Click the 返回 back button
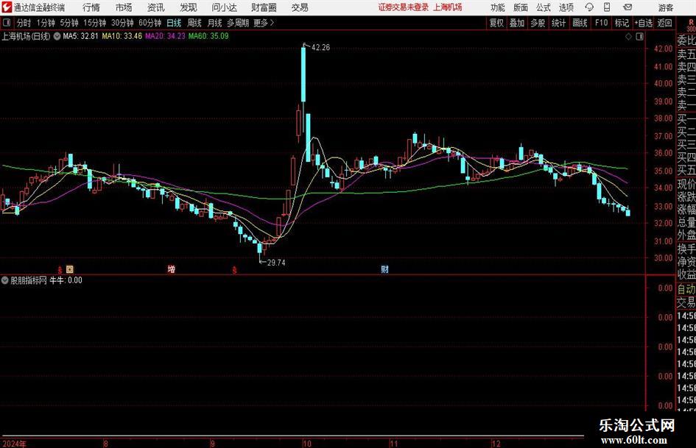 point(664,23)
